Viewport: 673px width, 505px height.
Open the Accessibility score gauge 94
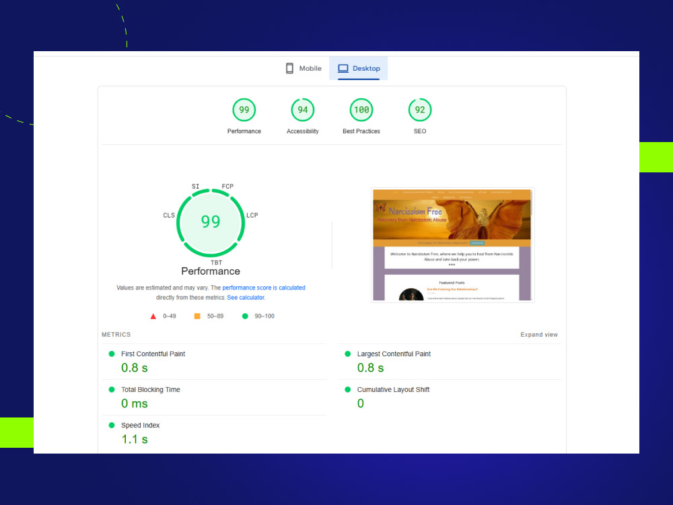tap(303, 110)
